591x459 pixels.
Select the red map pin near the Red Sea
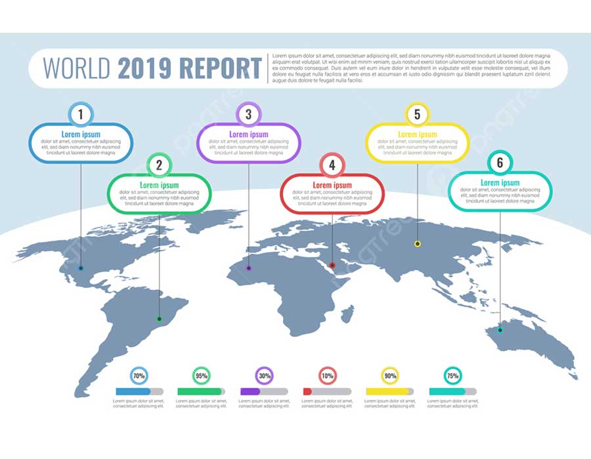point(332,266)
